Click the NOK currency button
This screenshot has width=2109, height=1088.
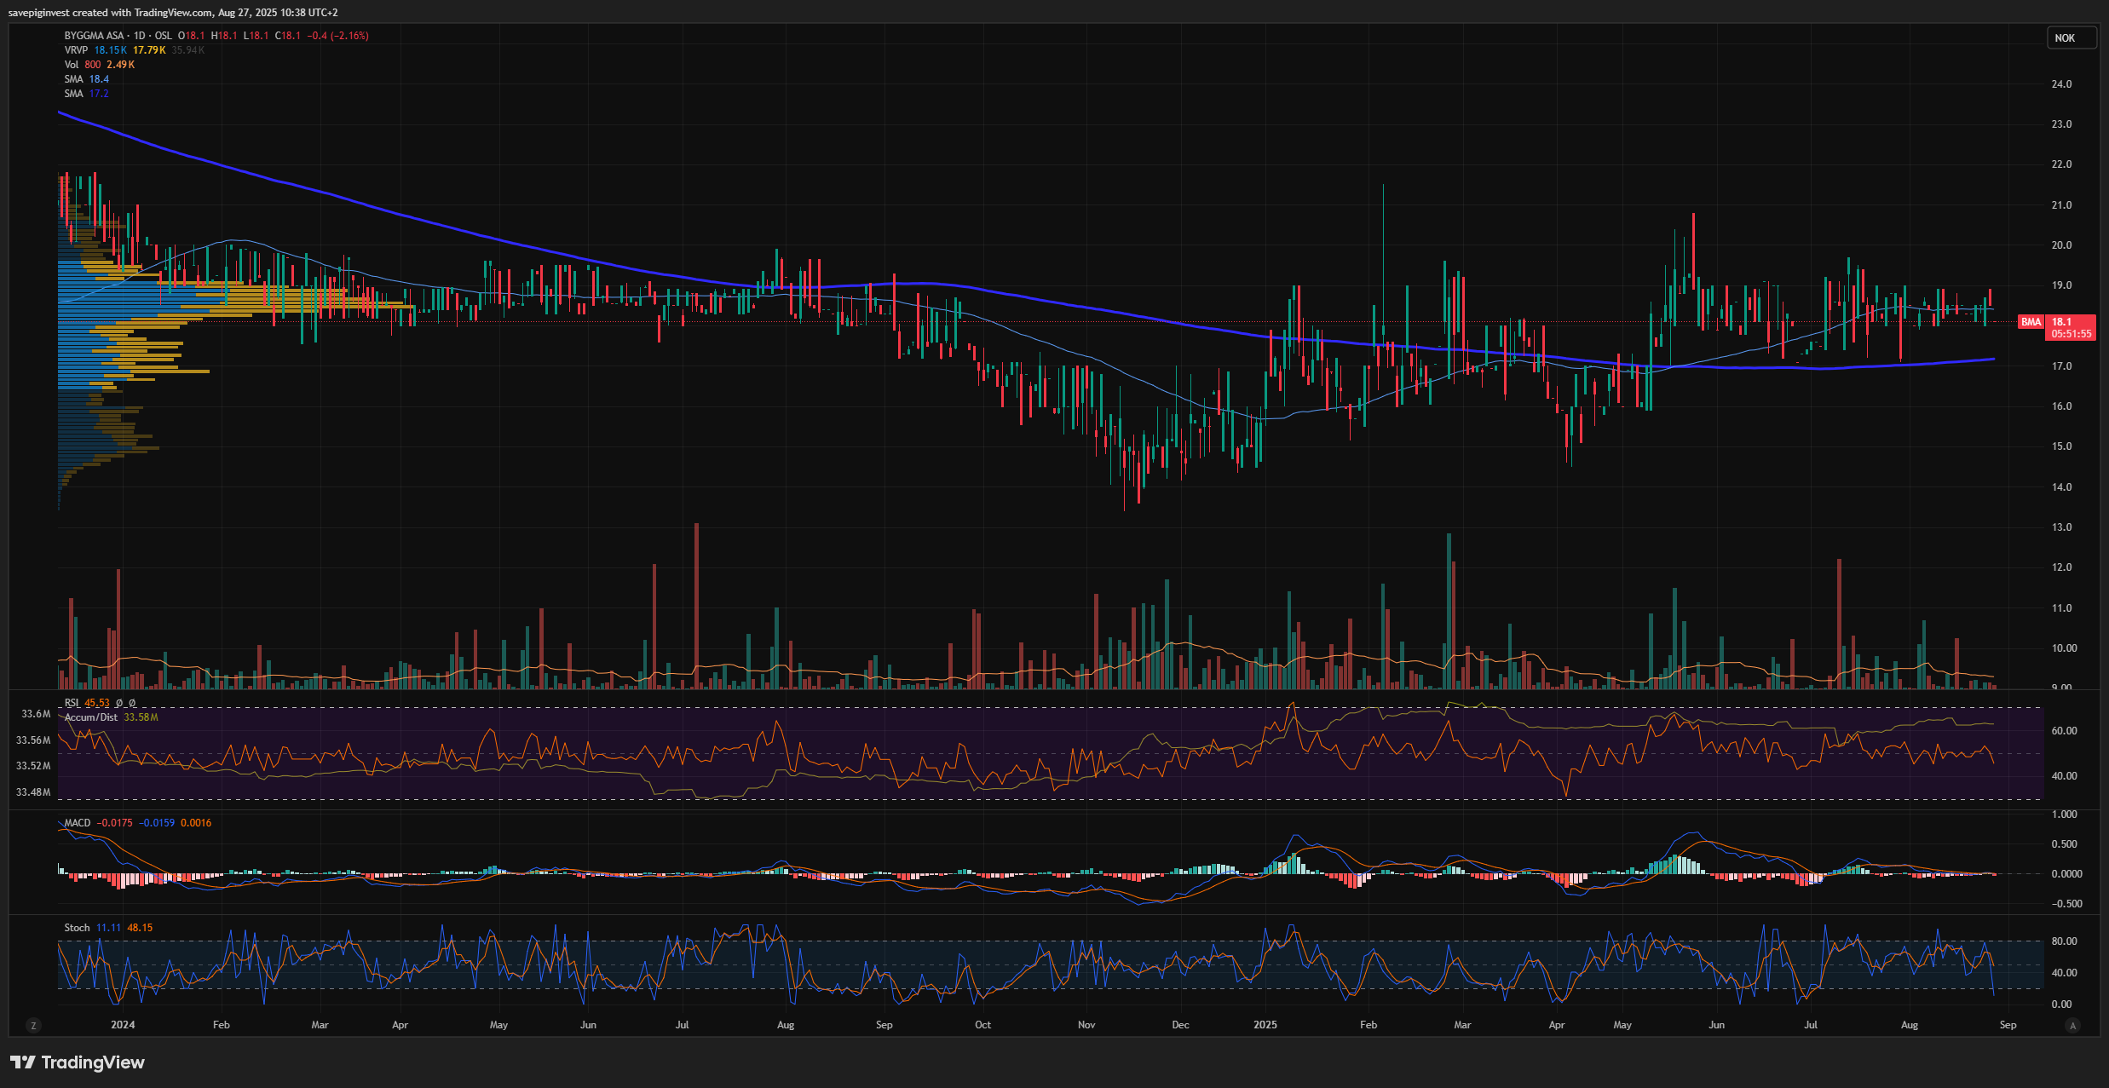(x=2071, y=37)
